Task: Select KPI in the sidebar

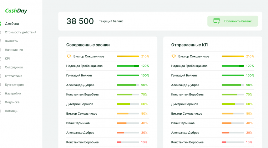Action: [7, 59]
